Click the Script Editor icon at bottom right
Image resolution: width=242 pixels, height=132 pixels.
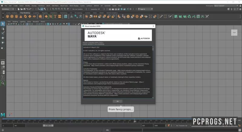pyautogui.click(x=240, y=130)
